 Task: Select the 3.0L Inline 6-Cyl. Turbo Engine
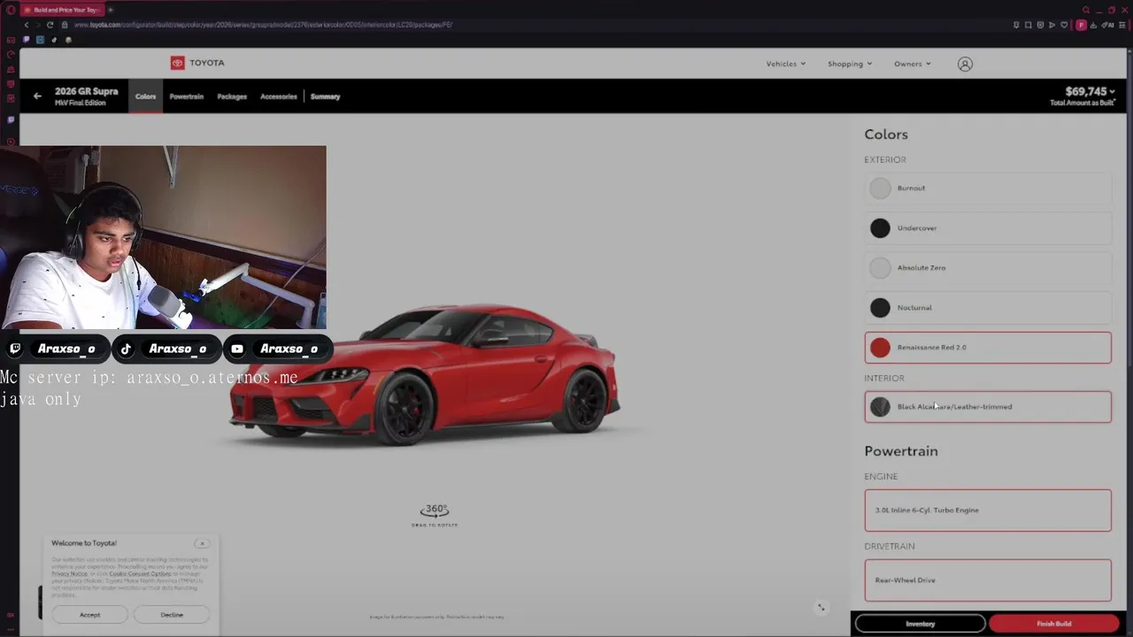point(988,510)
